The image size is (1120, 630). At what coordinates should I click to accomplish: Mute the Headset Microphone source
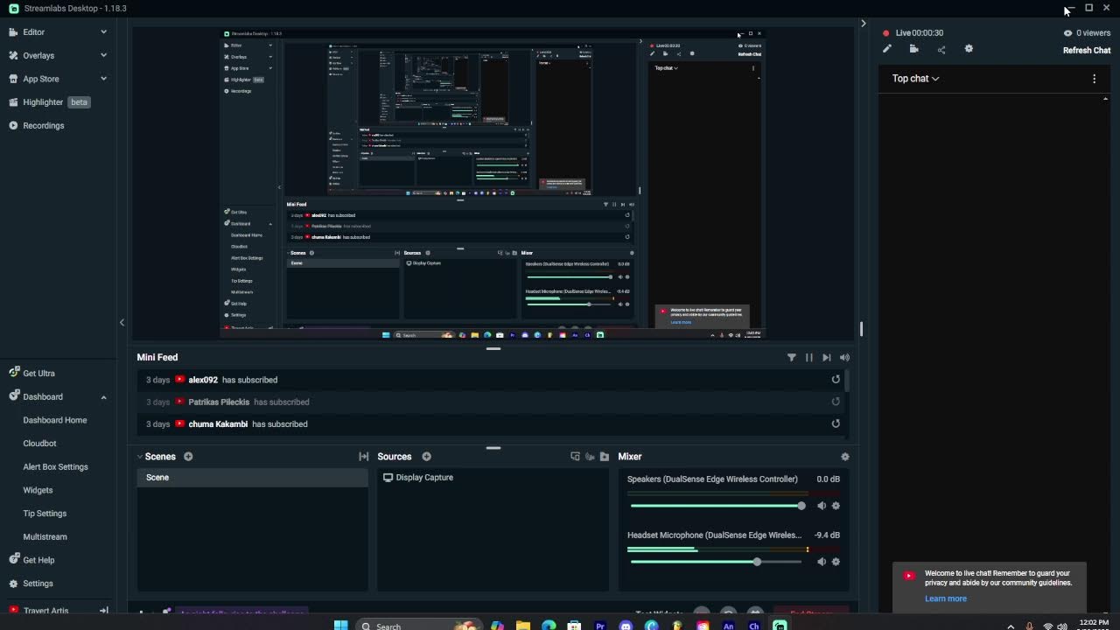pyautogui.click(x=822, y=562)
